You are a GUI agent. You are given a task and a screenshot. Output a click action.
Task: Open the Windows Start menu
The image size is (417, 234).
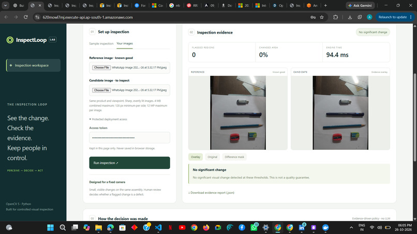(50, 228)
